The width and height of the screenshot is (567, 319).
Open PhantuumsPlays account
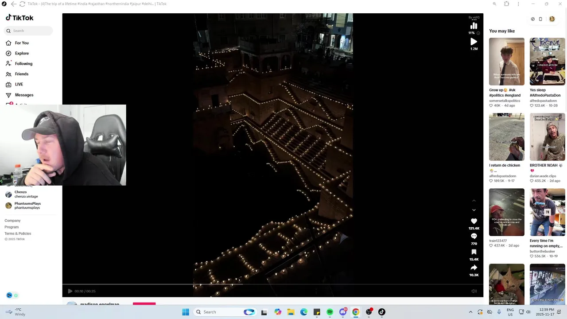coord(23,206)
